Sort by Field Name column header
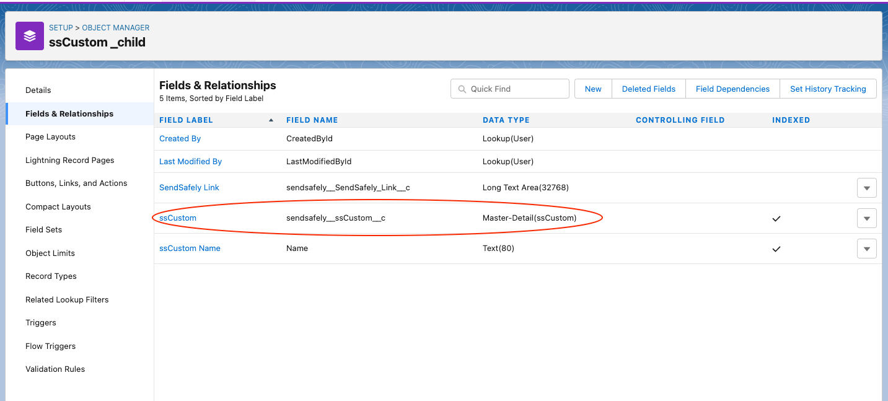This screenshot has width=888, height=401. coord(312,120)
